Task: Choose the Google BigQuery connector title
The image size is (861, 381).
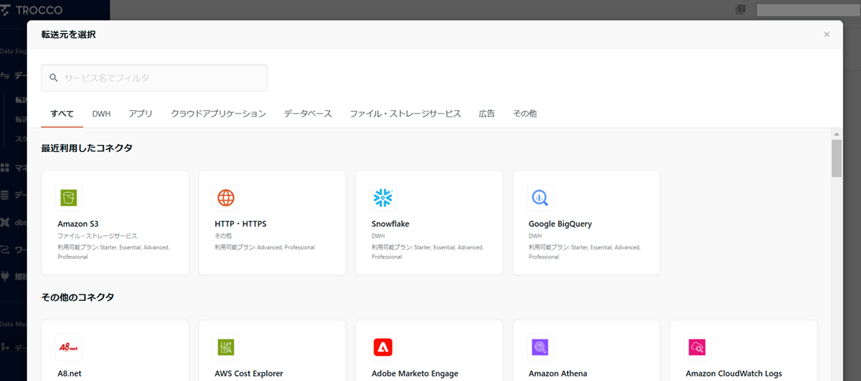Action: pyautogui.click(x=560, y=224)
